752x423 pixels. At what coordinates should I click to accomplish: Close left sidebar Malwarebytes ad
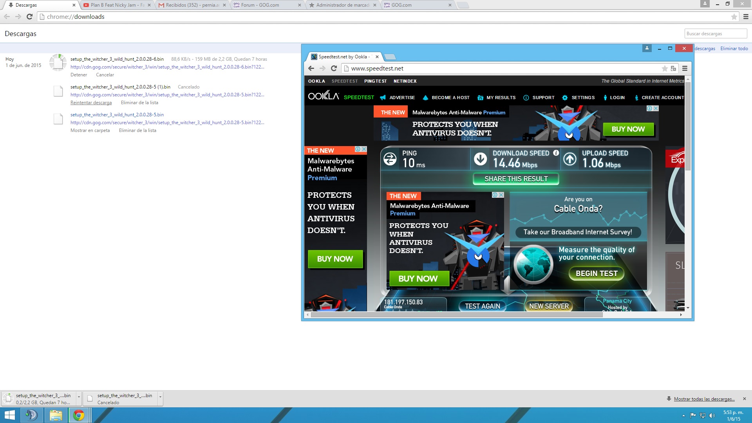coord(364,149)
